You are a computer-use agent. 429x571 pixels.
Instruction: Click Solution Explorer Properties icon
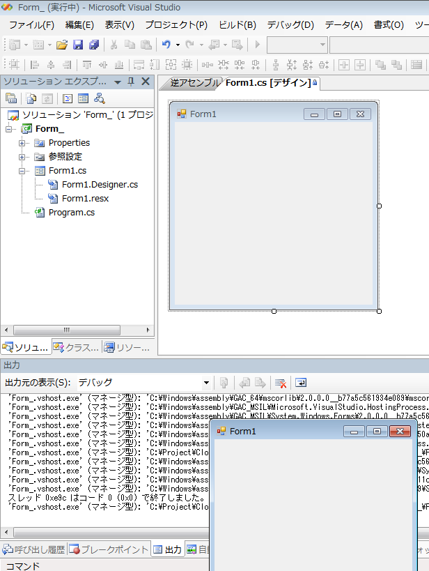pyautogui.click(x=11, y=98)
